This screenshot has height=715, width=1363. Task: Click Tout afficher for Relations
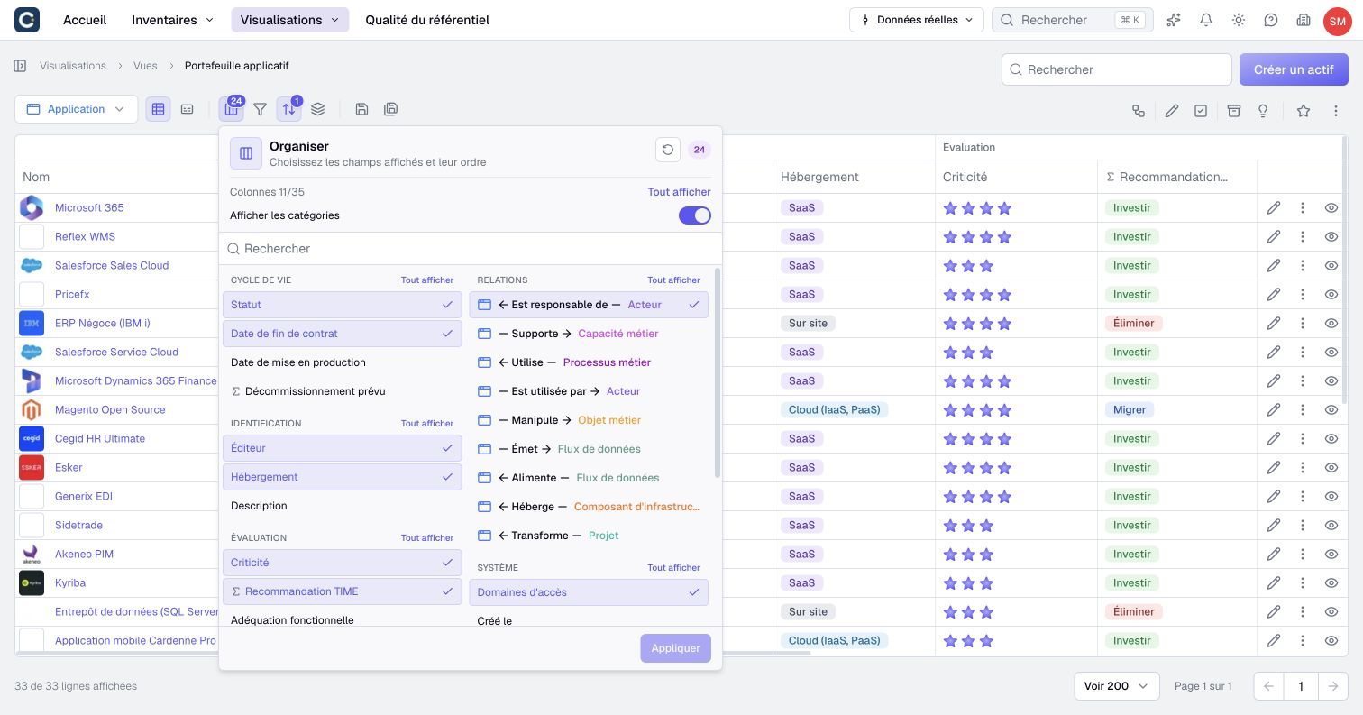673,280
